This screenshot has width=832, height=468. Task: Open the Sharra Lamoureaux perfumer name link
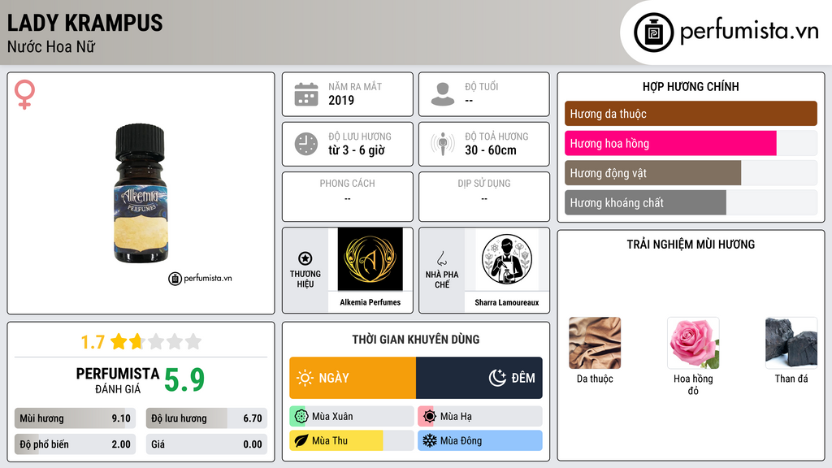(x=507, y=302)
